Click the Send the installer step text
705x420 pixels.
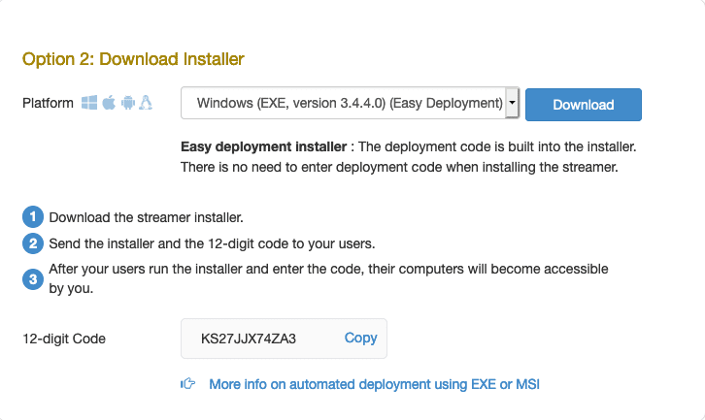coord(212,243)
